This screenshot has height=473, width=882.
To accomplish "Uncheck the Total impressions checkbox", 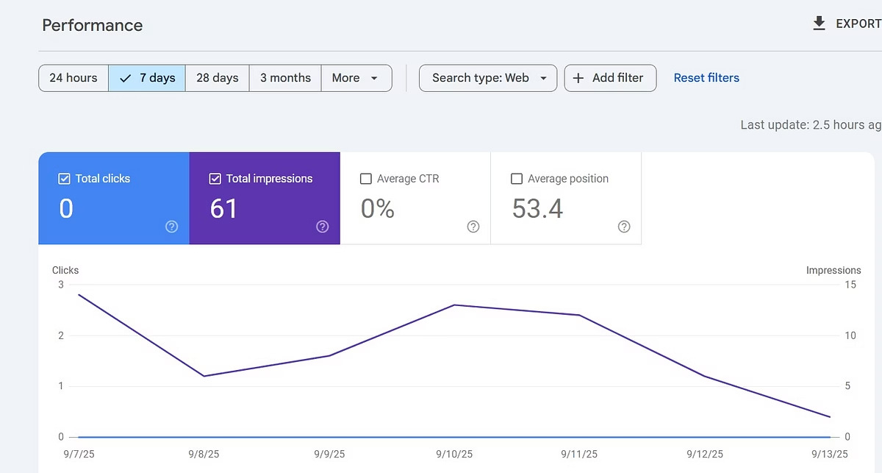I will pyautogui.click(x=215, y=179).
